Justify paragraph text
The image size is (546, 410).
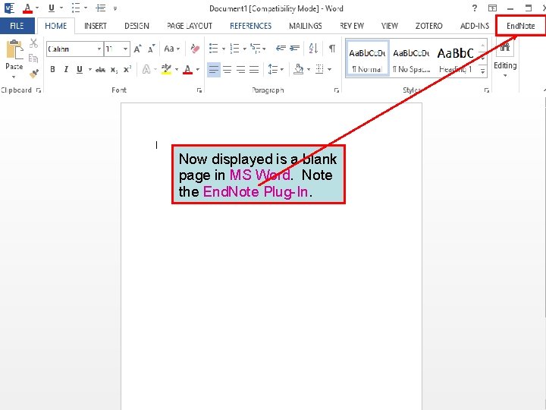tap(254, 70)
